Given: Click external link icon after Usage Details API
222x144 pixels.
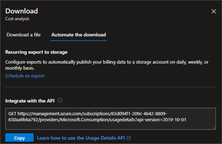Looking at the screenshot, I should tap(129, 138).
